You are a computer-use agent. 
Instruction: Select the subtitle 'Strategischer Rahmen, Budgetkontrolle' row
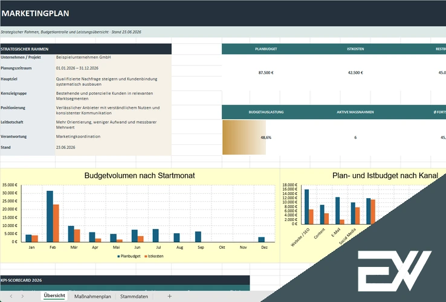click(x=223, y=32)
